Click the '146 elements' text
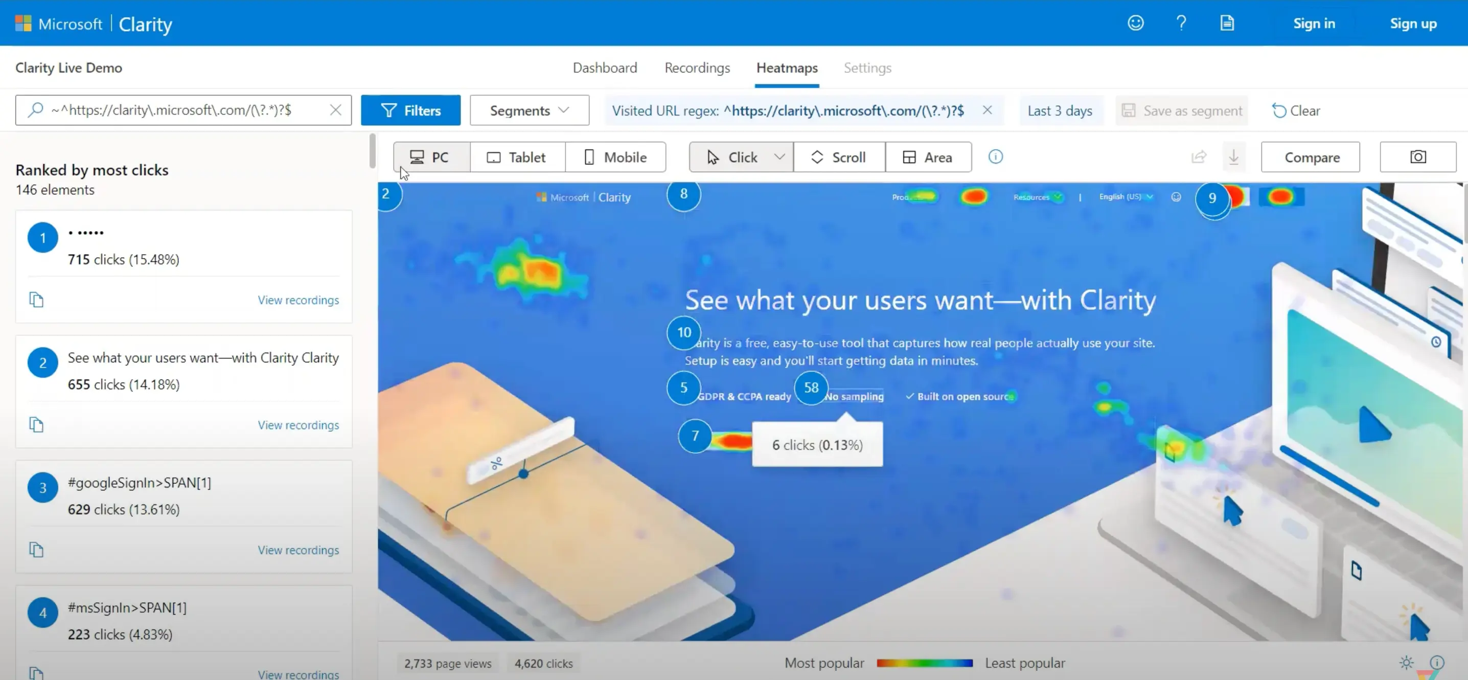1468x680 pixels. point(55,189)
